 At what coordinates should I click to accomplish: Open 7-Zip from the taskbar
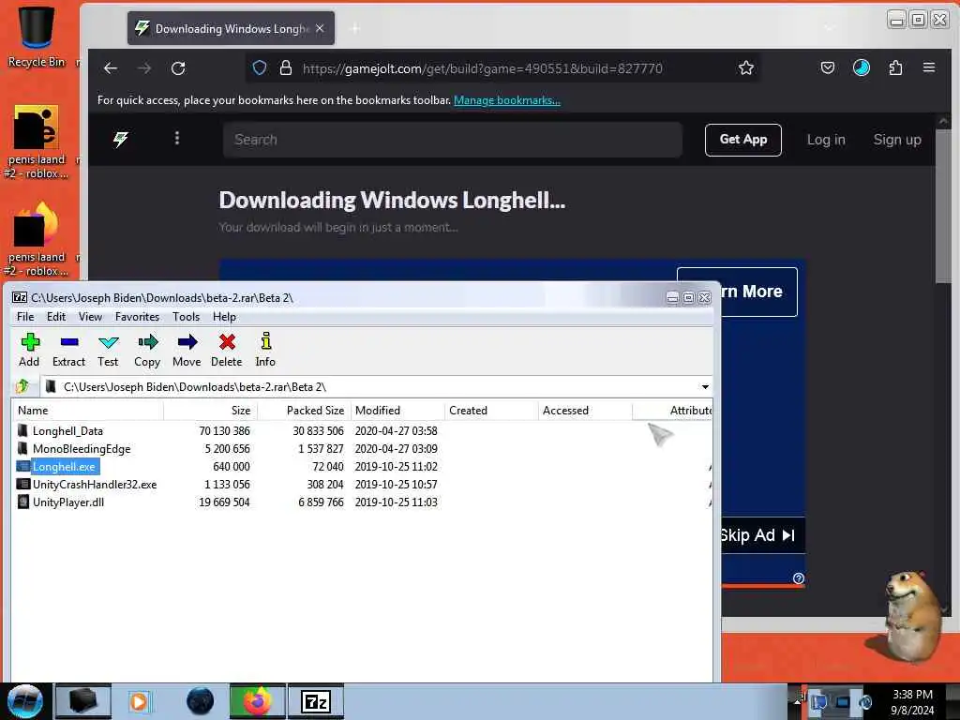(315, 701)
